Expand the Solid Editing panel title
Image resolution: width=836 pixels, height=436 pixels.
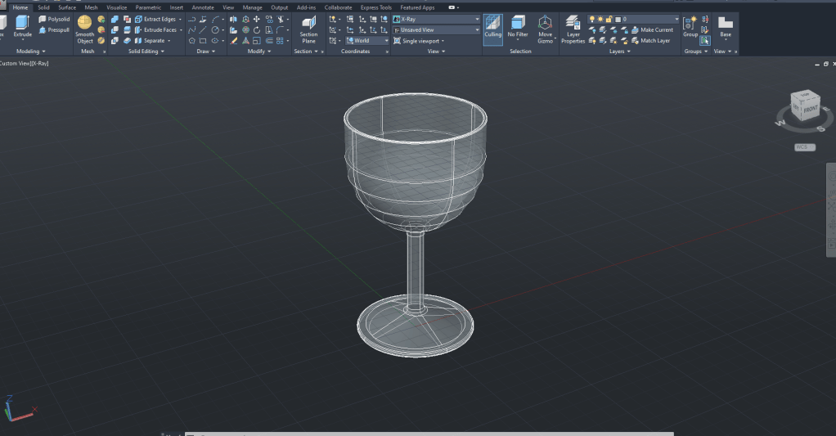146,52
